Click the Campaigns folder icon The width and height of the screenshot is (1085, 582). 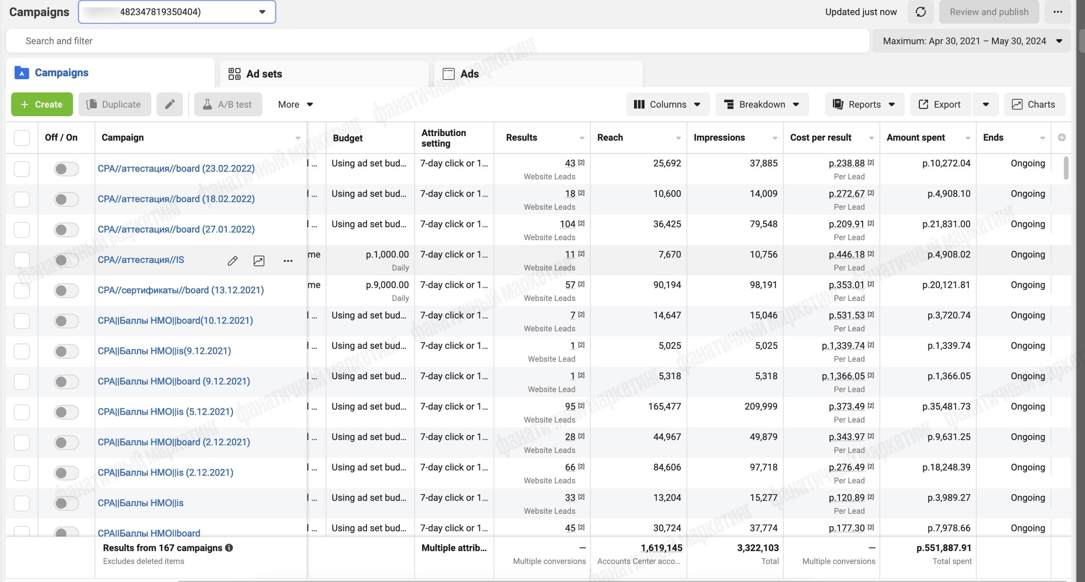[22, 73]
